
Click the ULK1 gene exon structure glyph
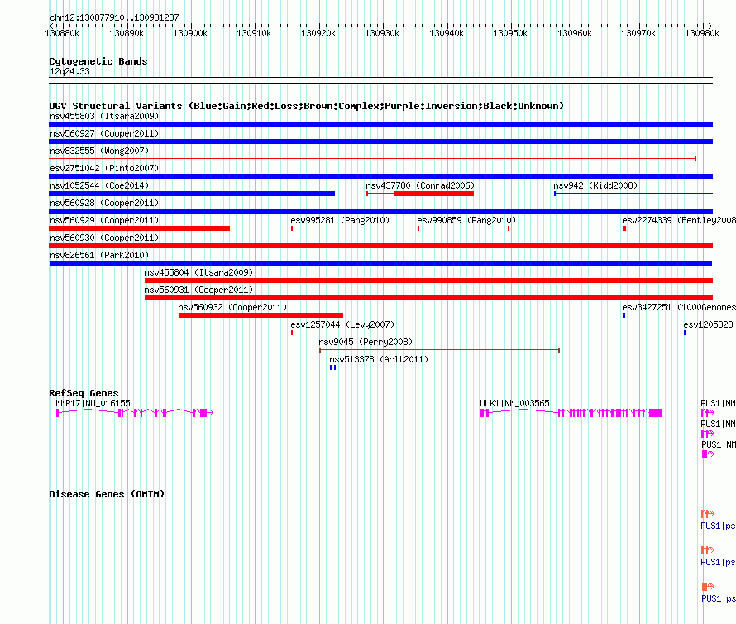[571, 413]
